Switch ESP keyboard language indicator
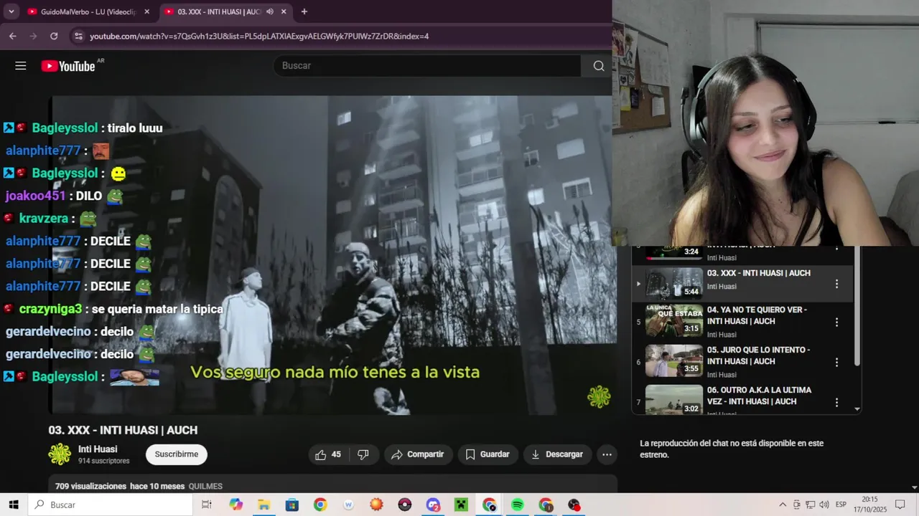The height and width of the screenshot is (516, 919). [x=841, y=505]
